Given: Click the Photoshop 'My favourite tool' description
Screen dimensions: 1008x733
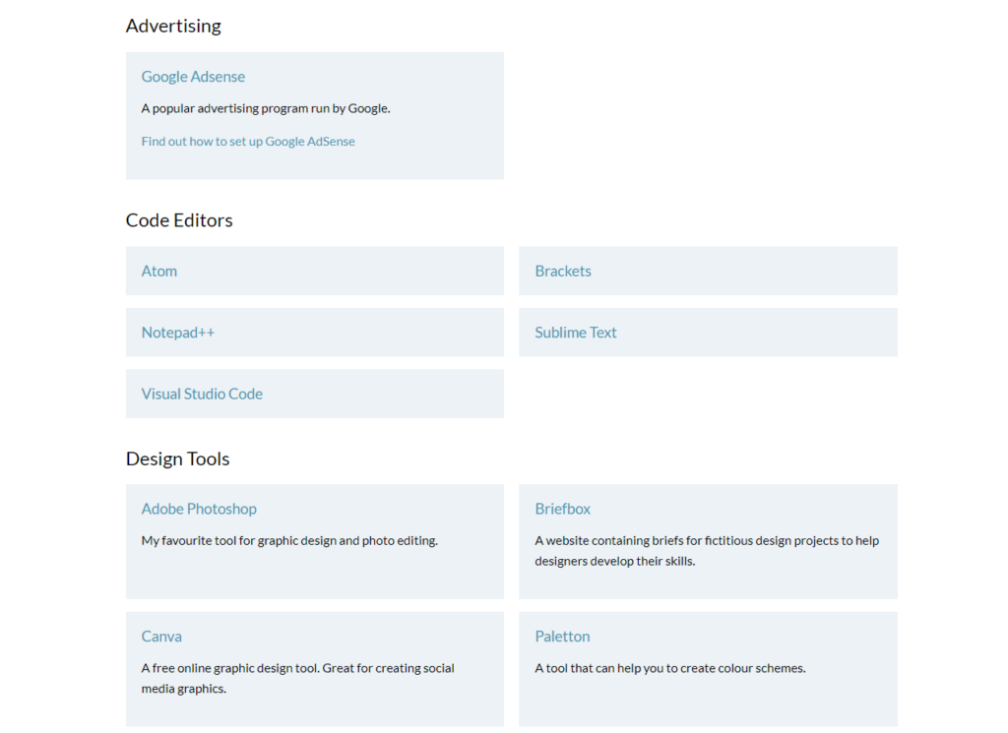Looking at the screenshot, I should [289, 540].
